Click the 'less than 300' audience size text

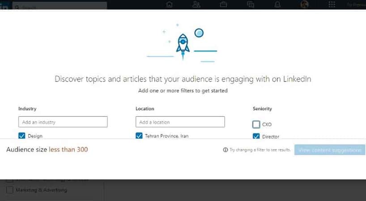click(x=68, y=150)
